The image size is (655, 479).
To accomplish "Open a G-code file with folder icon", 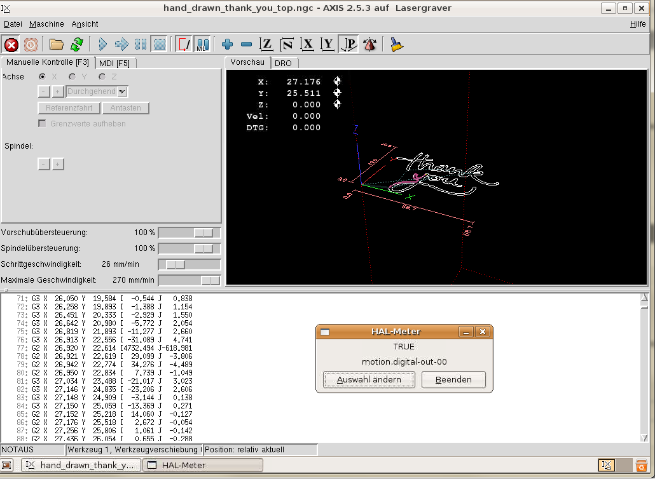I will pos(57,44).
